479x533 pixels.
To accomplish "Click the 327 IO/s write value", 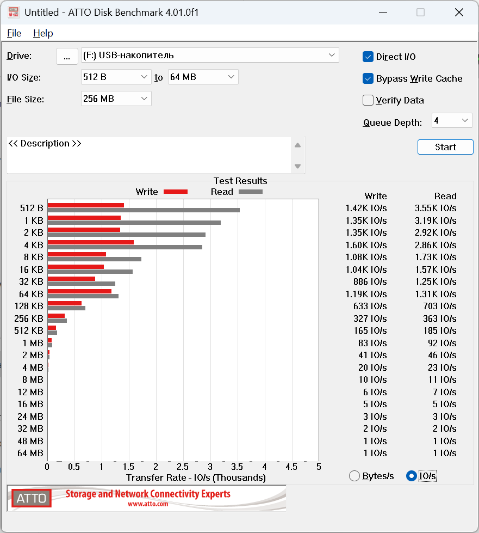I will pyautogui.click(x=370, y=318).
